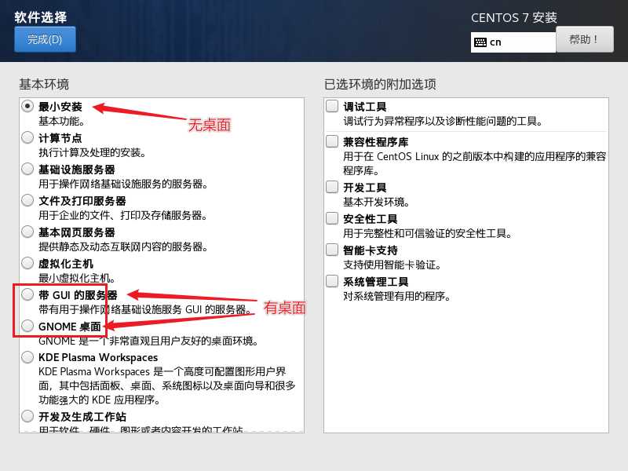Screen dimensions: 628x471
Task: Check the 系统管理工具 add-on
Action: pos(332,281)
